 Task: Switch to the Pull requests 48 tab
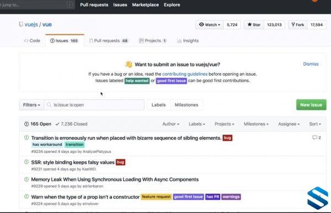click(x=109, y=40)
